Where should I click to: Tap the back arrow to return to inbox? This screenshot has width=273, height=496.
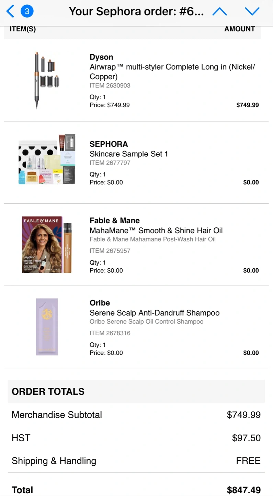click(x=10, y=11)
